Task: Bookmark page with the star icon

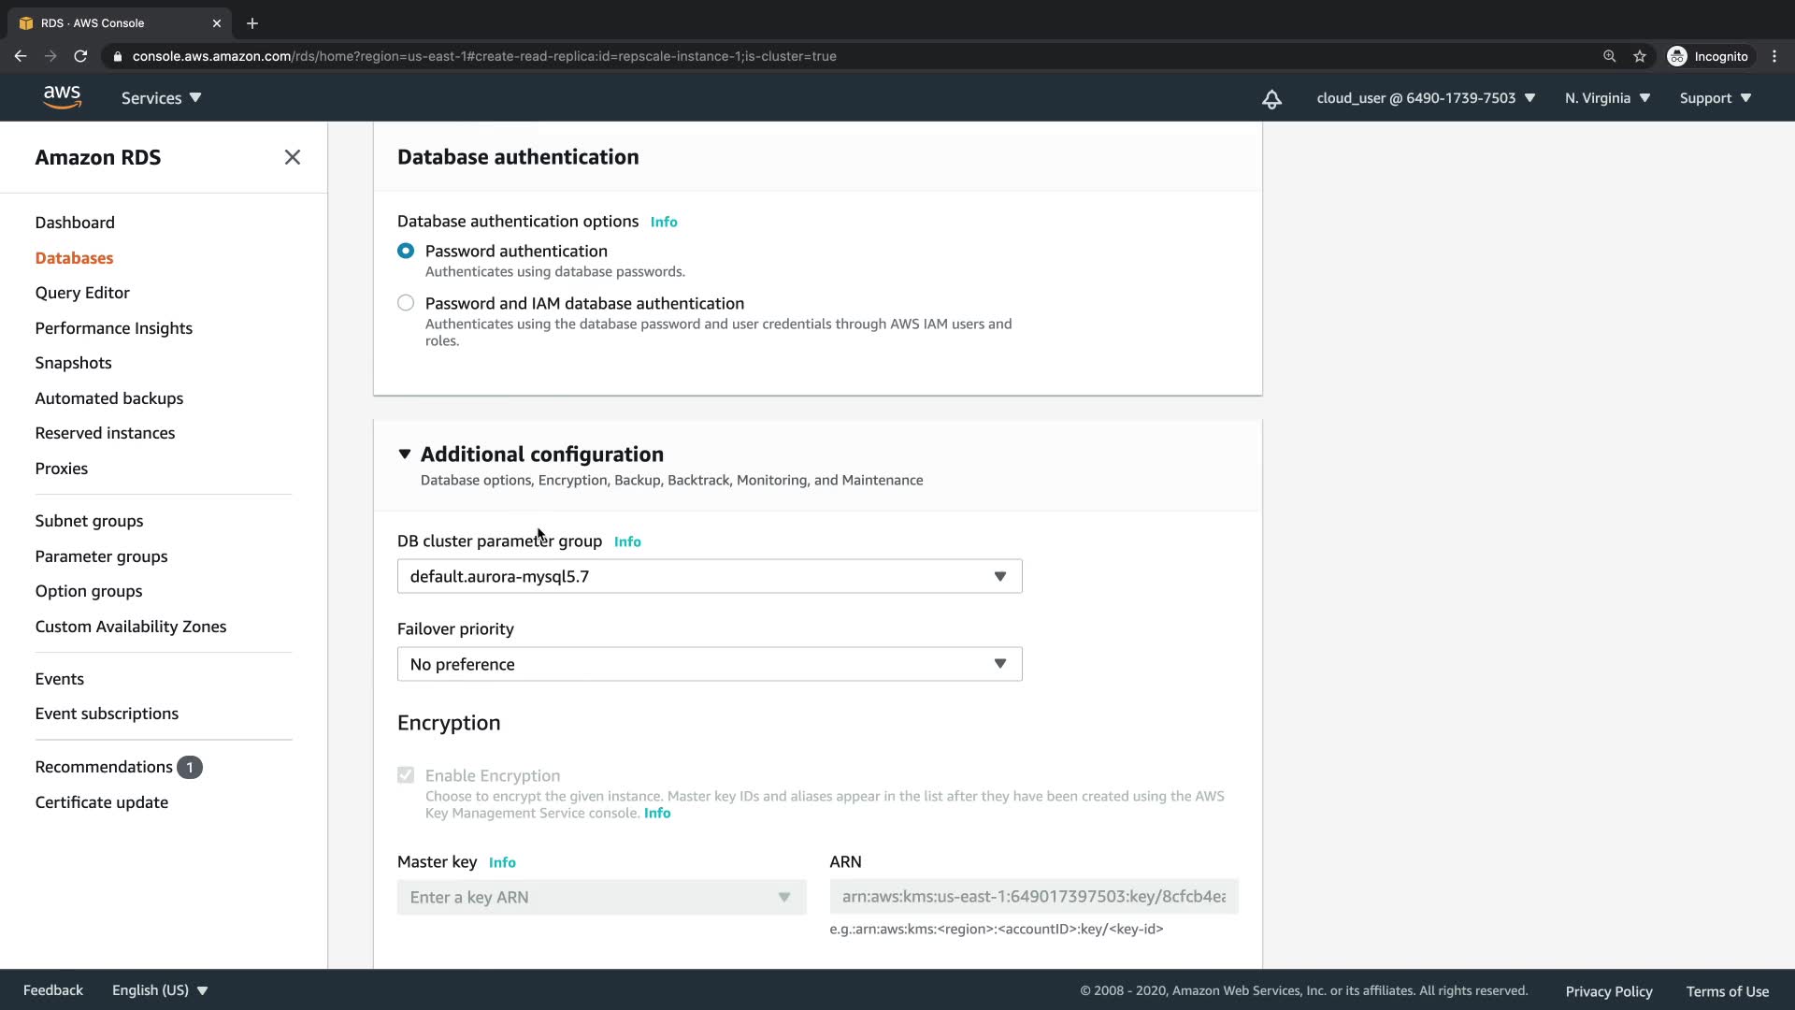Action: (x=1640, y=56)
